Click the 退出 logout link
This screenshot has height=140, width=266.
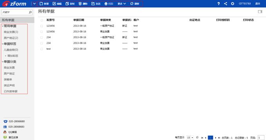coord(258,3)
